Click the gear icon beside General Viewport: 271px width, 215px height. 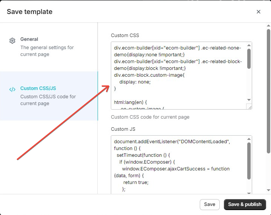pos(12,41)
